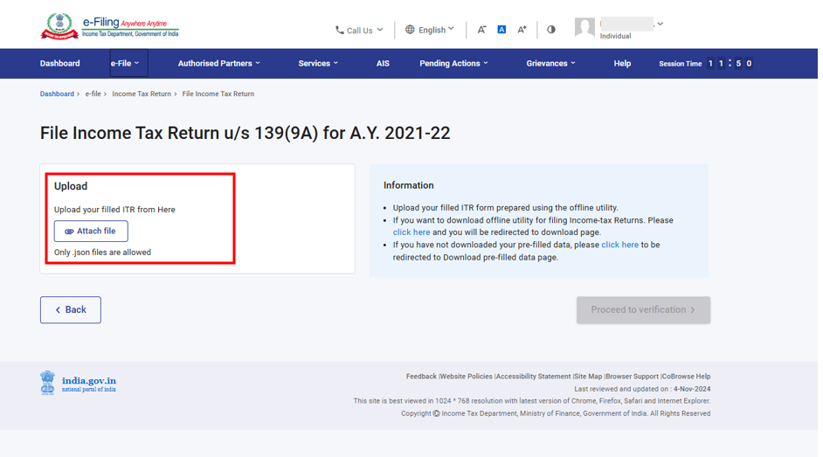The height and width of the screenshot is (457, 823).
Task: Expand the Pending Actions menu
Action: (x=453, y=64)
